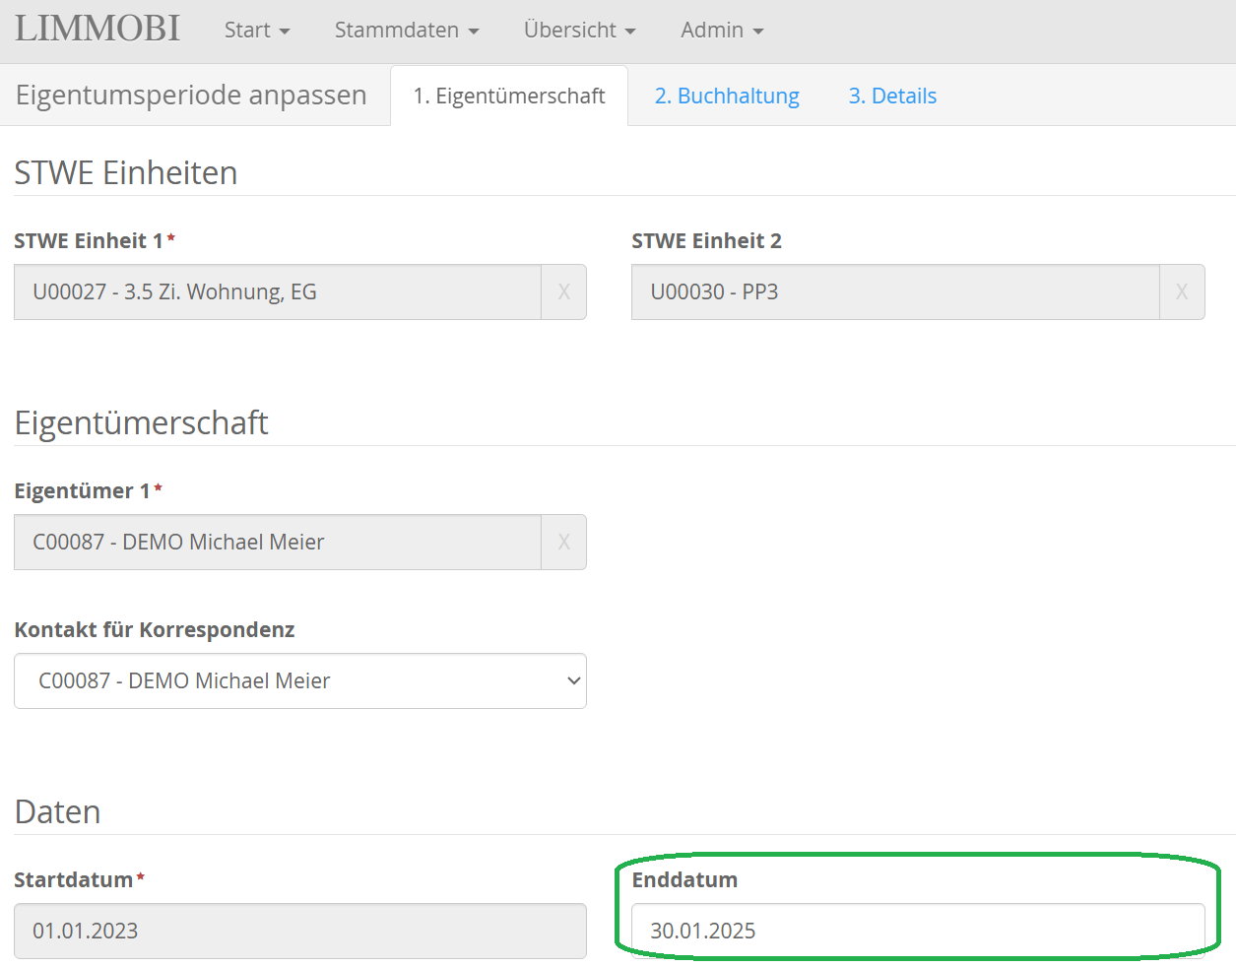1236x967 pixels.
Task: Select the 1. Eigentümerschaft tab
Action: click(509, 97)
